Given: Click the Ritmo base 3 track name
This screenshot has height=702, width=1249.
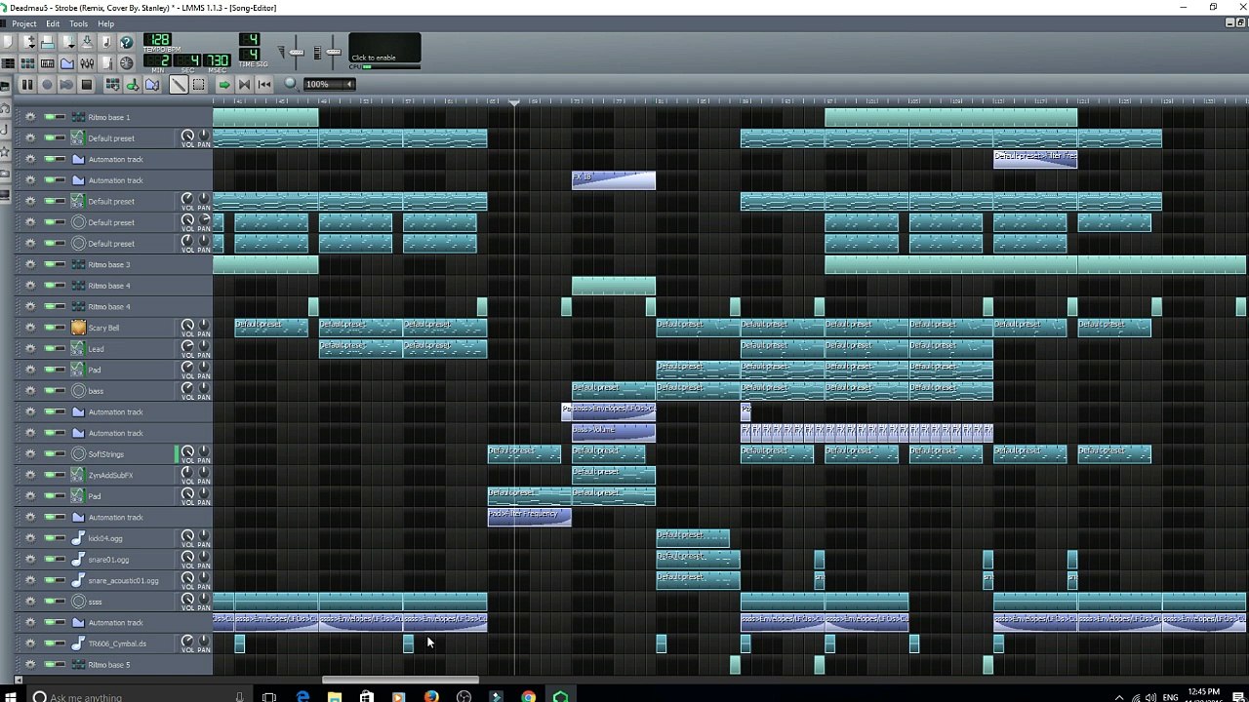Looking at the screenshot, I should (108, 264).
